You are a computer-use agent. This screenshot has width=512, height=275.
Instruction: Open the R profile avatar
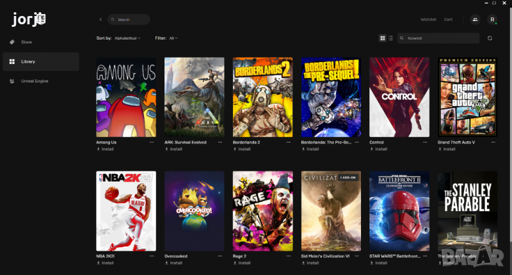click(492, 20)
